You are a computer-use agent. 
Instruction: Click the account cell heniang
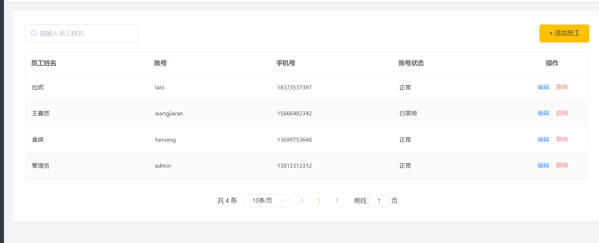tap(165, 140)
